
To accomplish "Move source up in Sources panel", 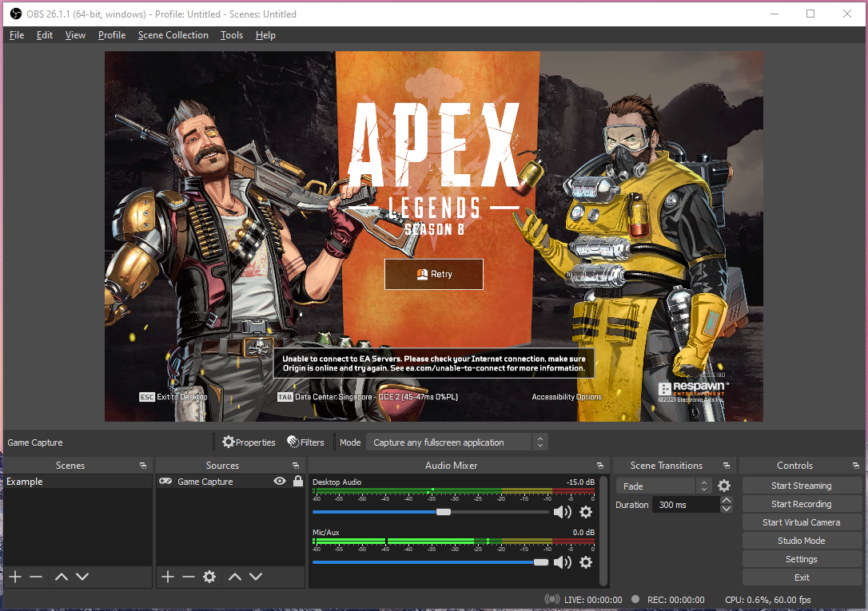I will (235, 577).
